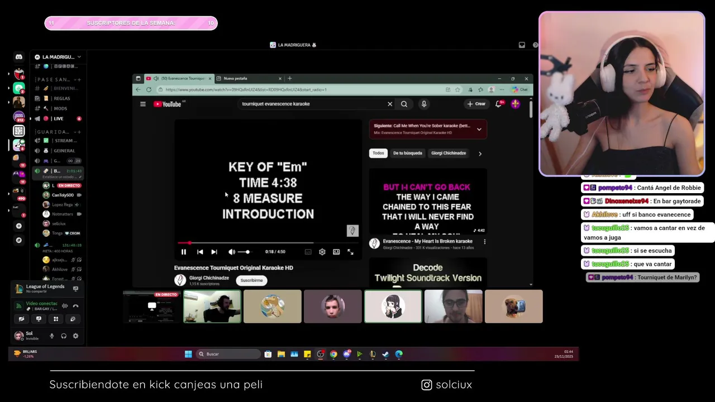Screen dimensions: 715x402
Task: Open the YouTube hamburger guide menu
Action: click(143, 104)
